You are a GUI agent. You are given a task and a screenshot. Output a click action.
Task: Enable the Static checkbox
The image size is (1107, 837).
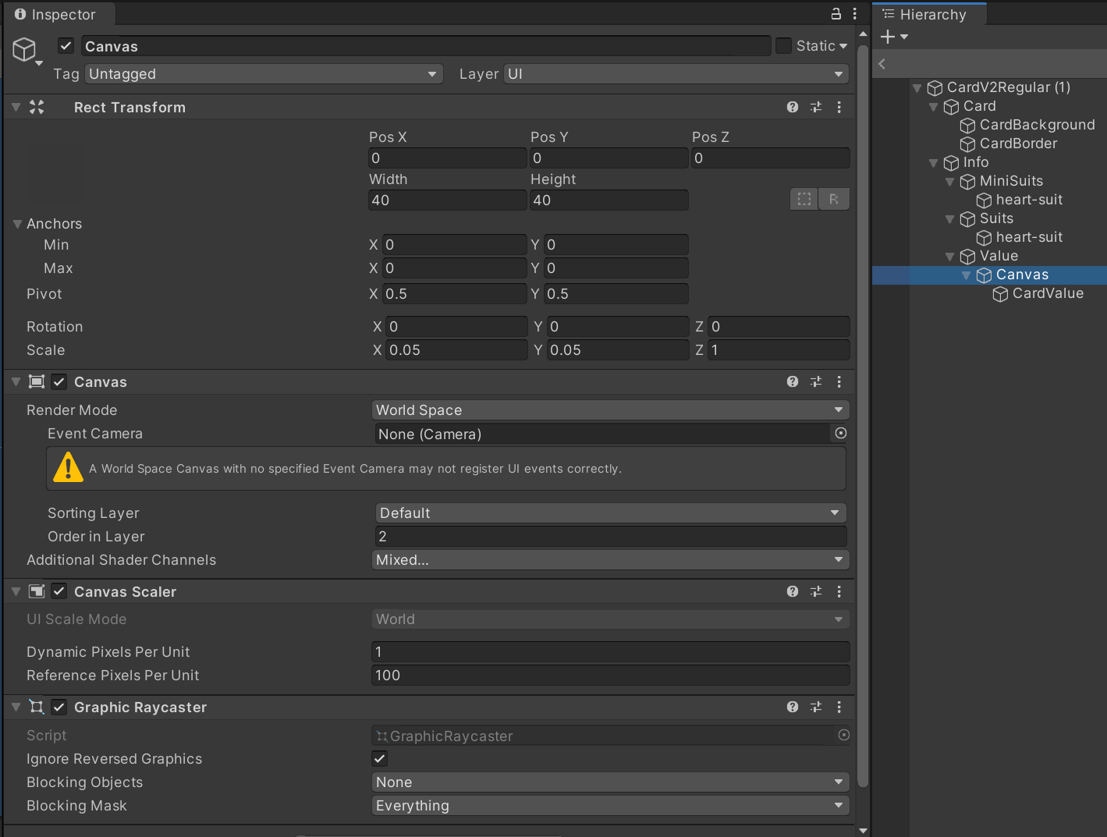(782, 45)
